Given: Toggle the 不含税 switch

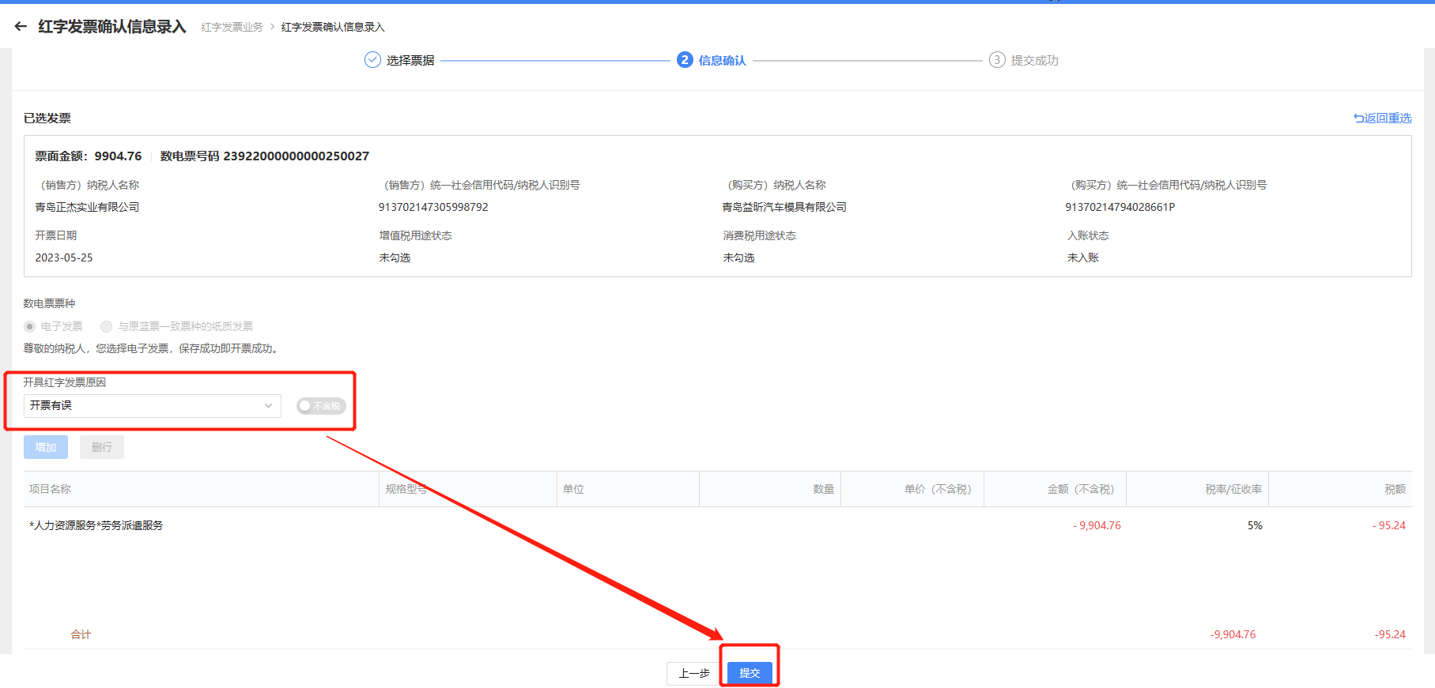Looking at the screenshot, I should 321,406.
